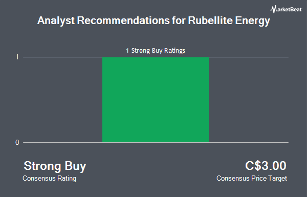Image resolution: width=307 pixels, height=197 pixels.
Task: Click the C$3.00 price target value
Action: pos(266,166)
